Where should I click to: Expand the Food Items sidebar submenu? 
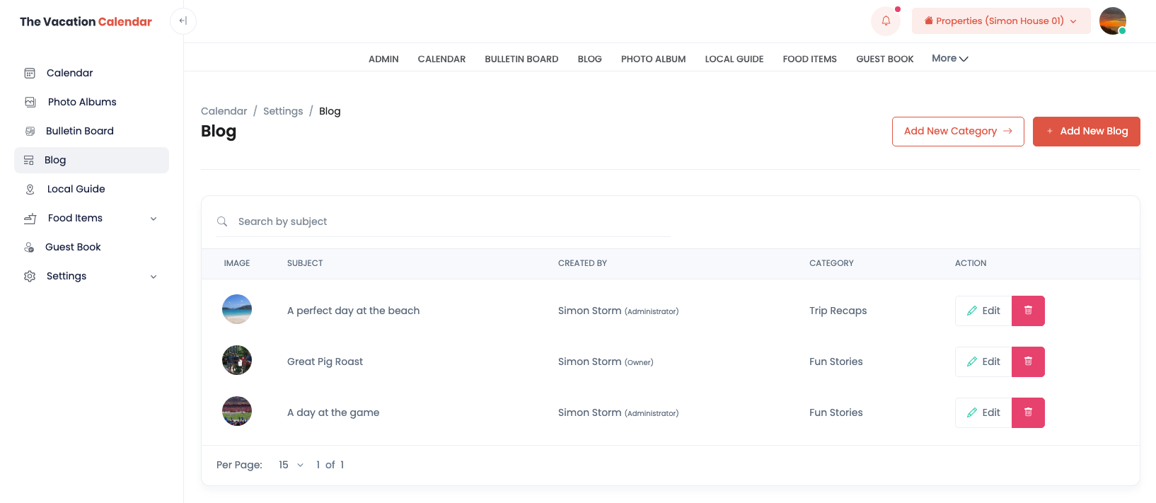(154, 219)
